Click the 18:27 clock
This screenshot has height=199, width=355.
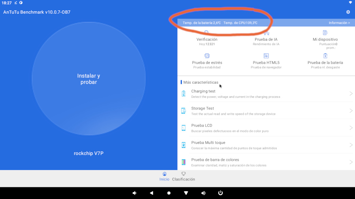(7, 3)
